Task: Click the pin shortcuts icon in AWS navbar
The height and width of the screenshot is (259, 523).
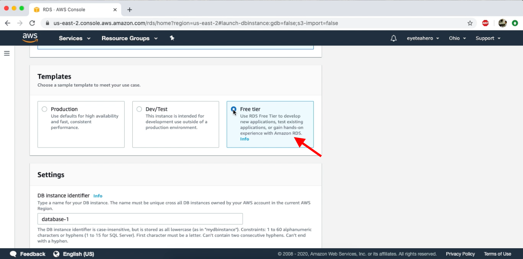Action: [x=172, y=38]
